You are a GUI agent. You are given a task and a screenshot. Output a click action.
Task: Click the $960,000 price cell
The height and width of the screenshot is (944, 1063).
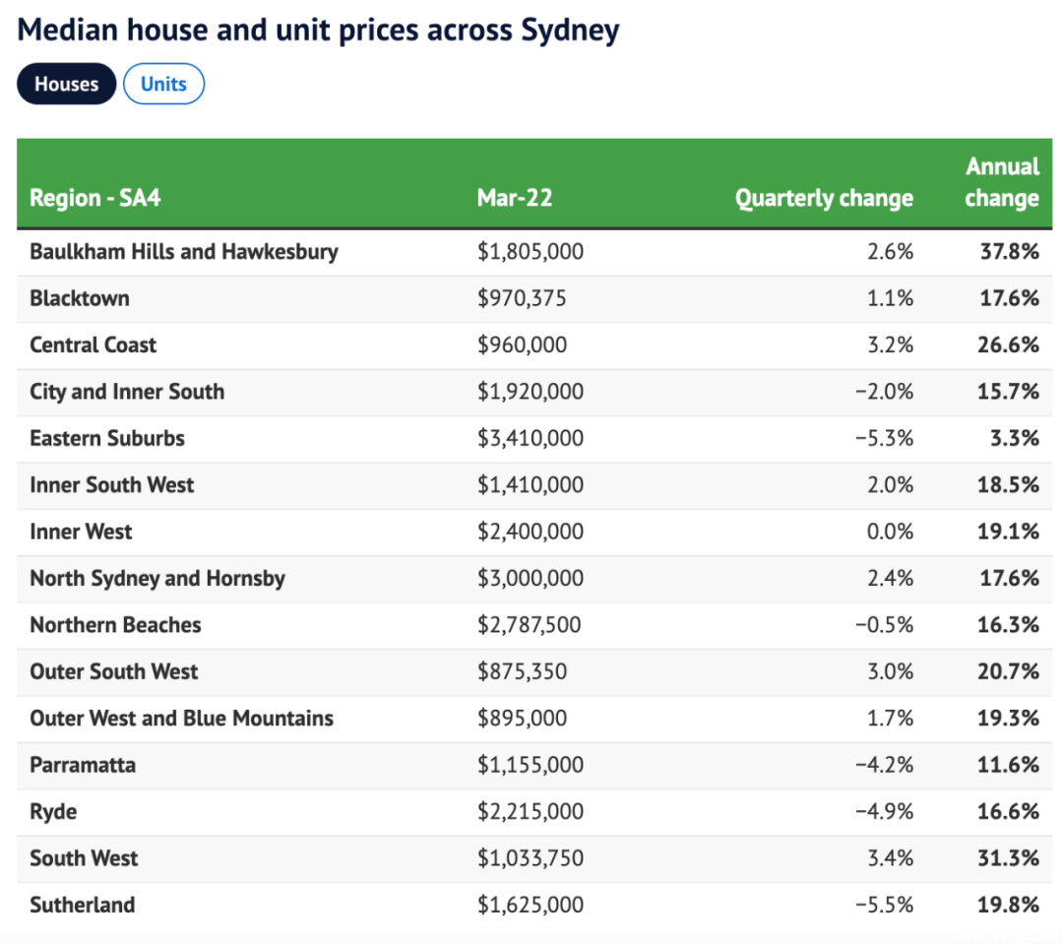(522, 346)
